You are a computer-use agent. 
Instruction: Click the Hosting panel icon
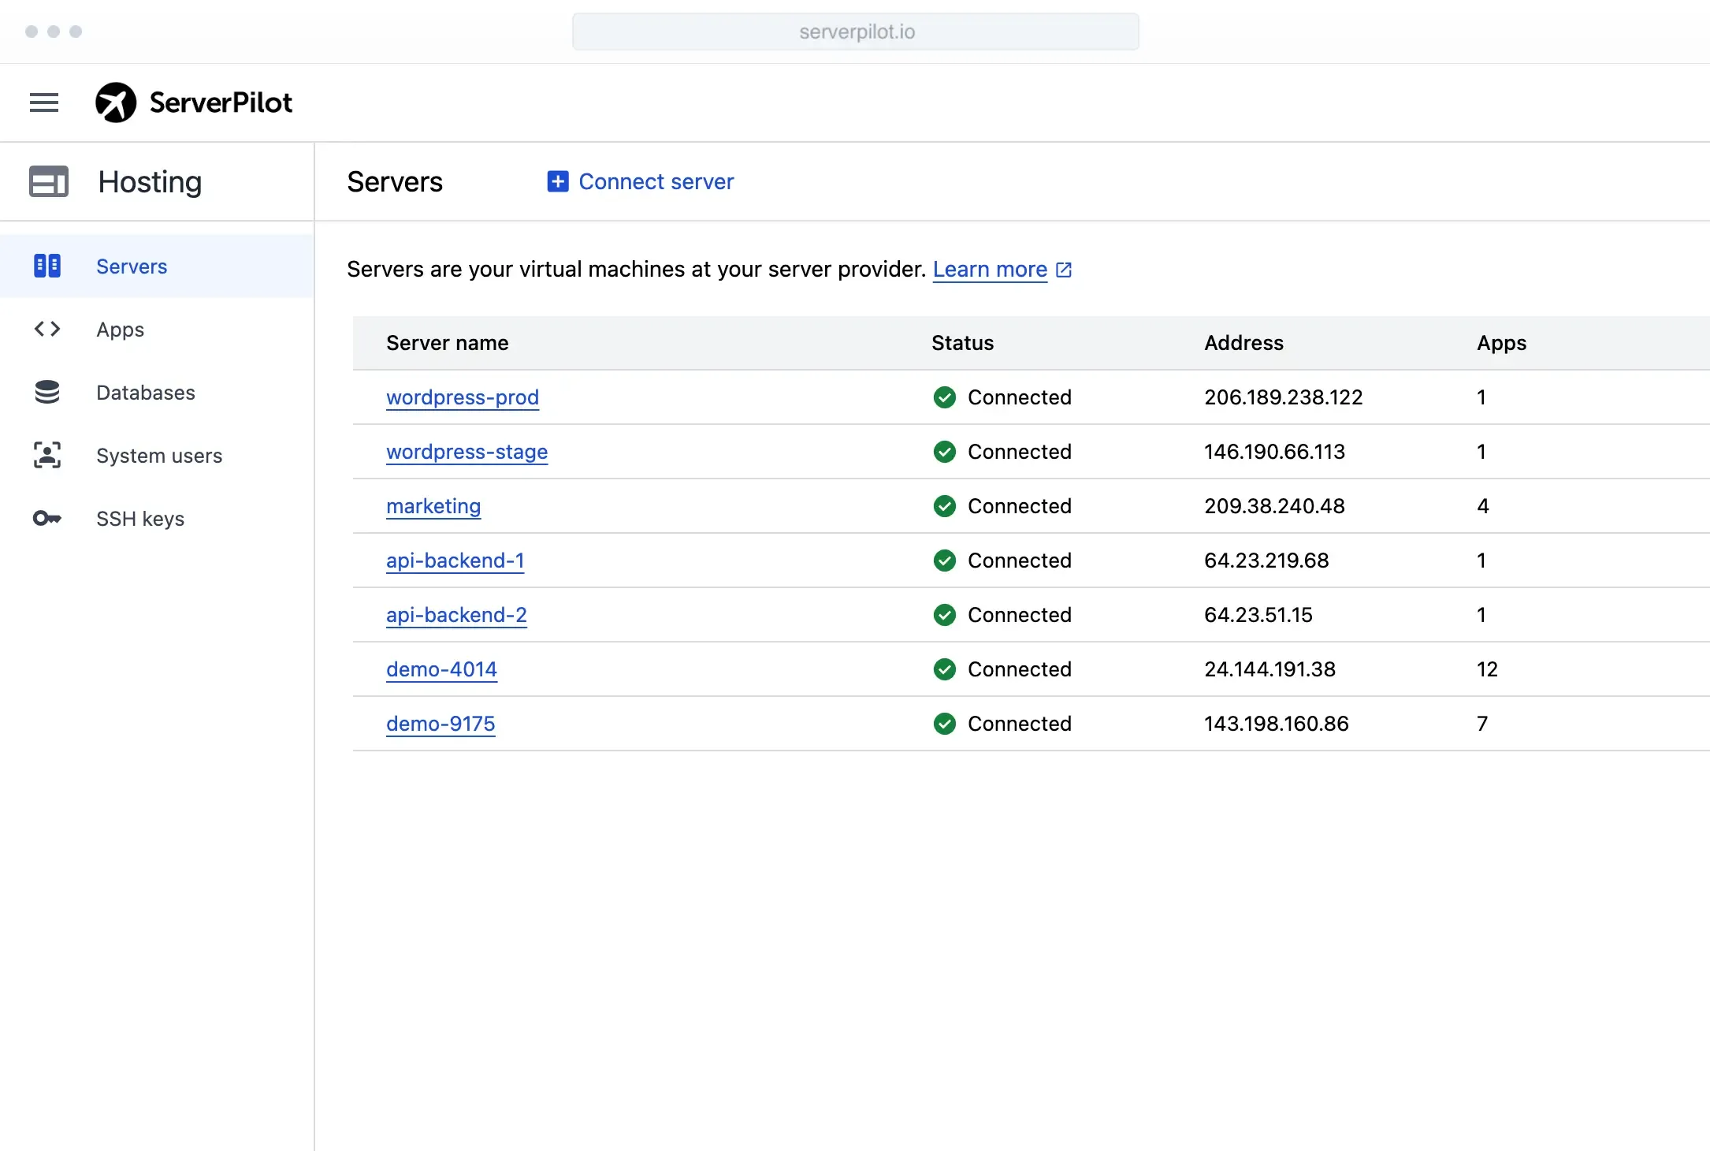[49, 181]
